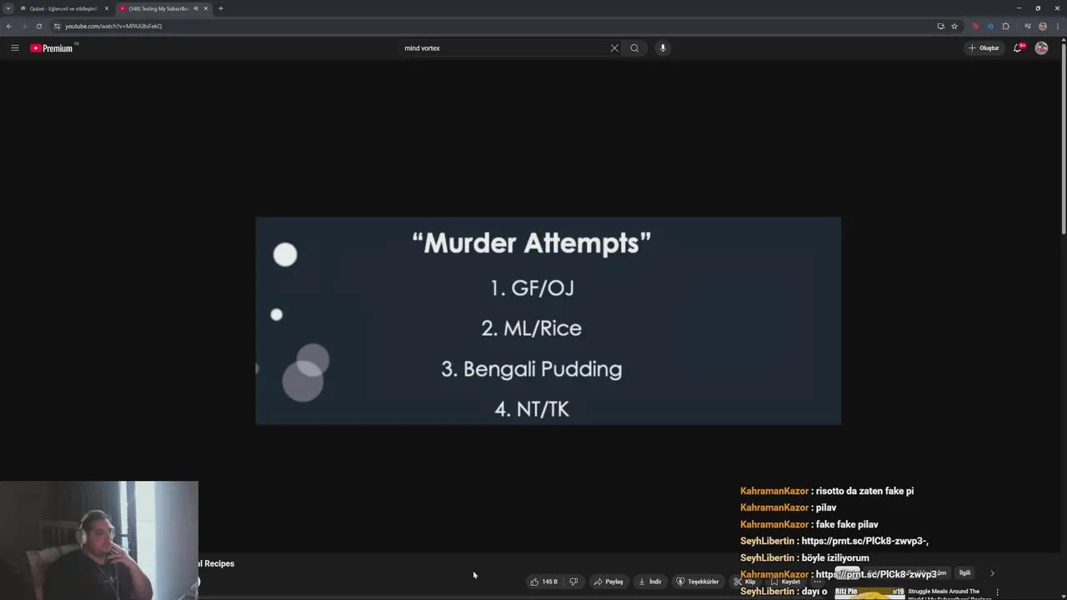The height and width of the screenshot is (600, 1067).
Task: Click the YouTube Premium logo
Action: click(53, 48)
